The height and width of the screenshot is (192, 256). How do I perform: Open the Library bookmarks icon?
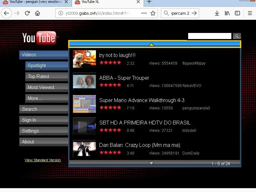tap(227, 13)
